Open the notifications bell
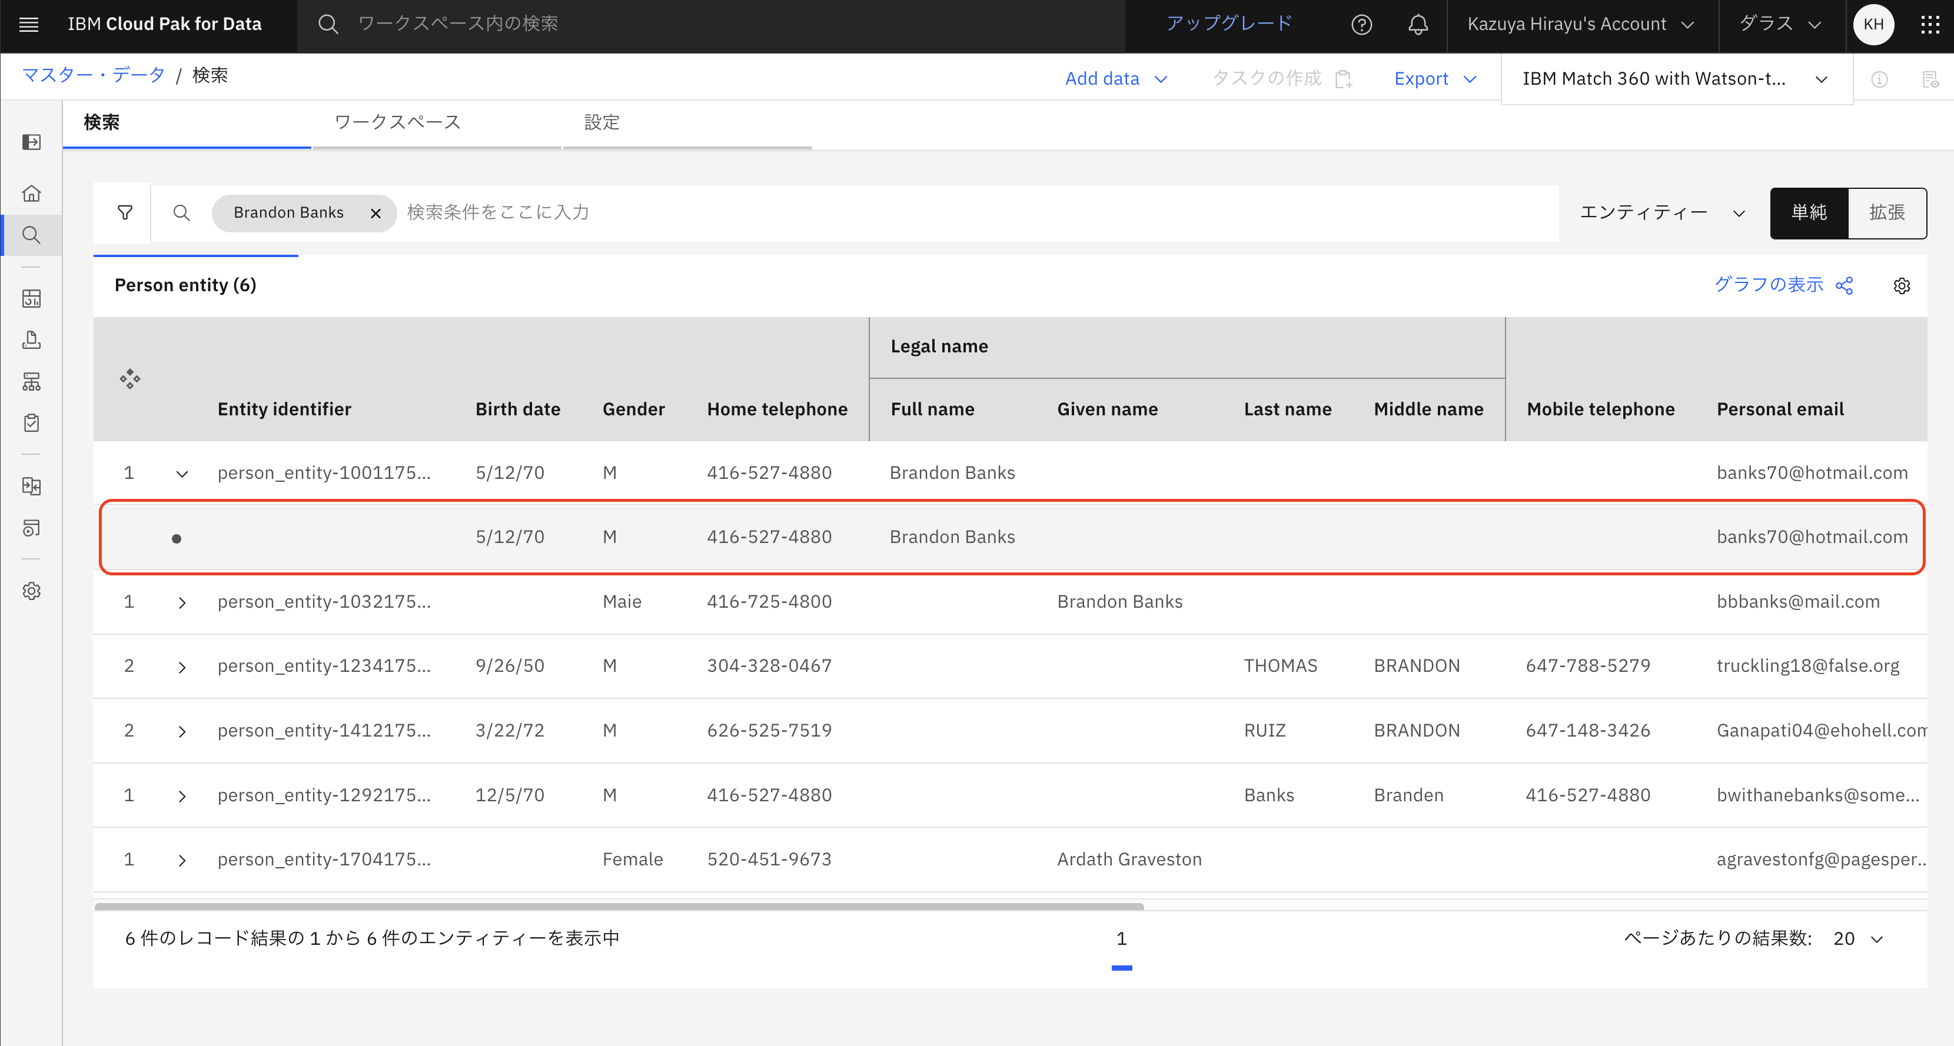Image resolution: width=1954 pixels, height=1046 pixels. pyautogui.click(x=1418, y=24)
